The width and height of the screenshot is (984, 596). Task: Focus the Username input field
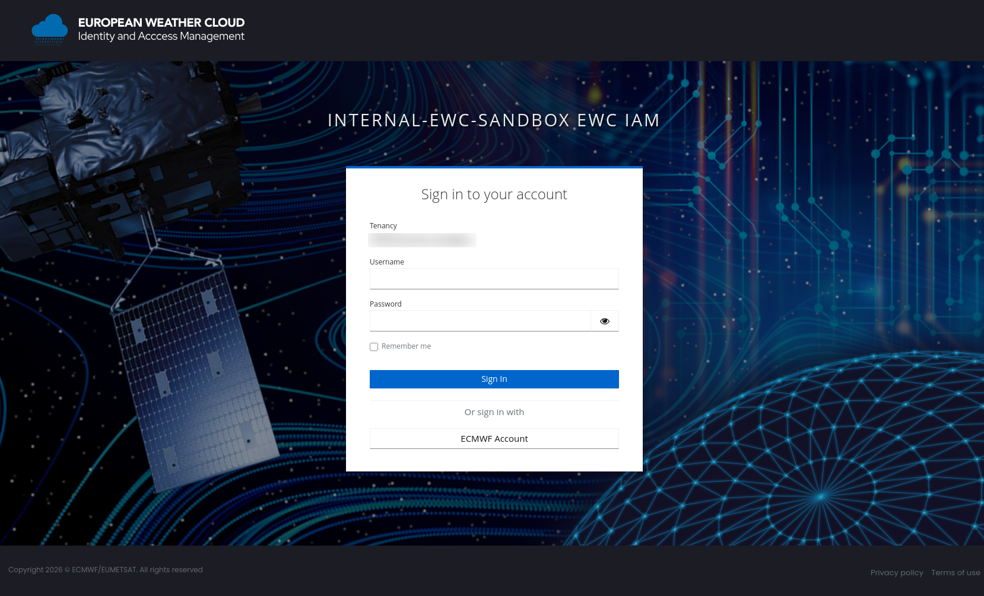click(x=494, y=279)
